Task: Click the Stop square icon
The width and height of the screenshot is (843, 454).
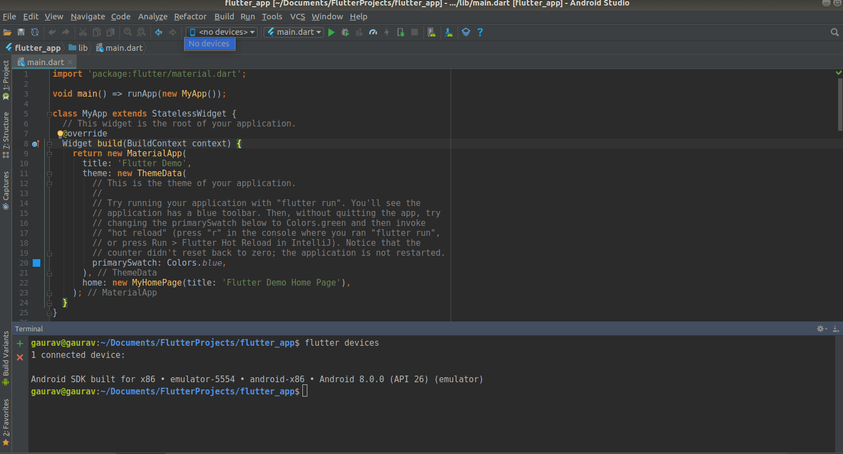Action: pos(415,32)
